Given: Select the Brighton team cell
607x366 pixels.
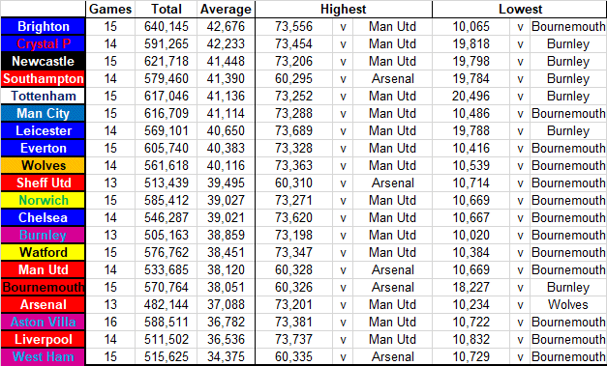Looking at the screenshot, I should tap(43, 27).
